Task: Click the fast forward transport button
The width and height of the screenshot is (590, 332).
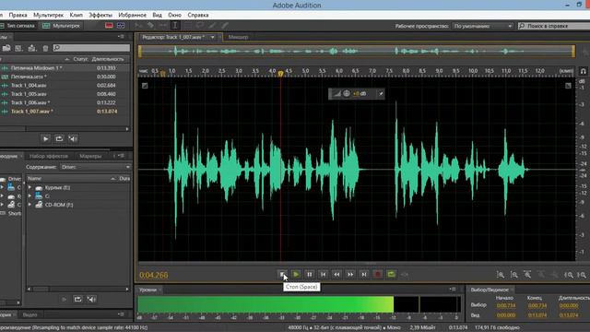Action: (350, 275)
